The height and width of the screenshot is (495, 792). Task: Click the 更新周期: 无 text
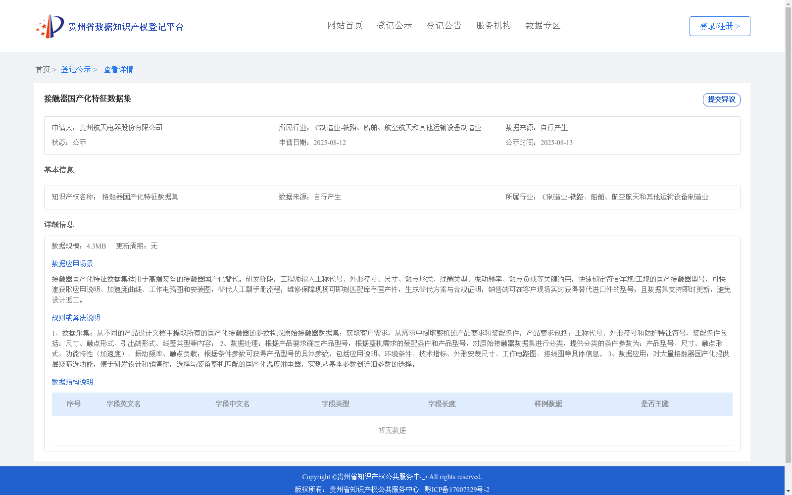(137, 246)
